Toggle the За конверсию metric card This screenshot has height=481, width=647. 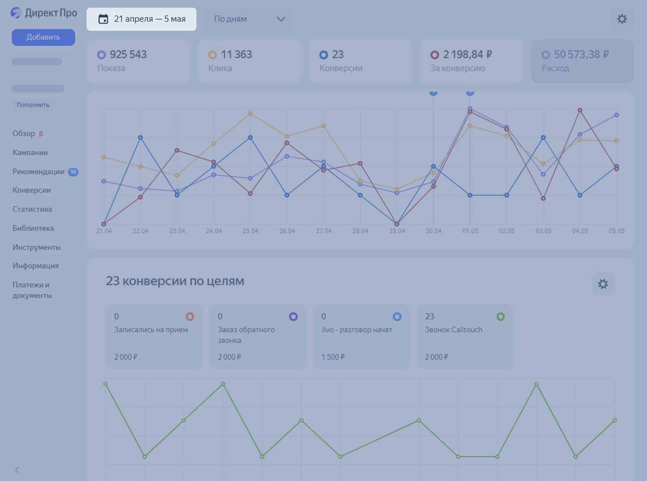(471, 61)
